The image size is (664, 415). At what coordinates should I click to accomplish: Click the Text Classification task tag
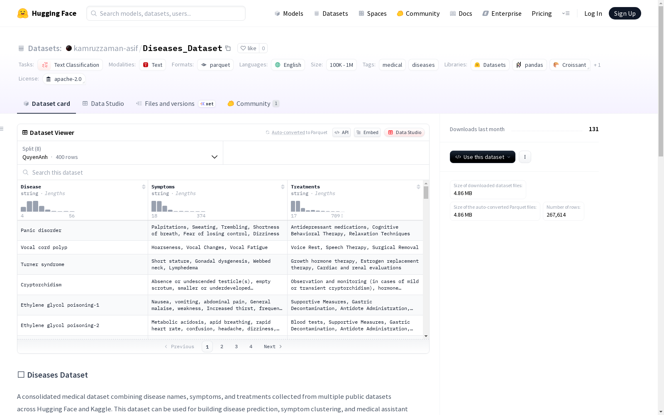pos(70,65)
